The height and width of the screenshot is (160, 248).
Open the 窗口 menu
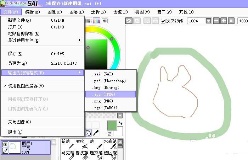click(164, 12)
